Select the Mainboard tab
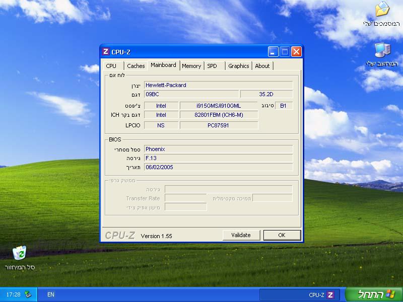 163,65
